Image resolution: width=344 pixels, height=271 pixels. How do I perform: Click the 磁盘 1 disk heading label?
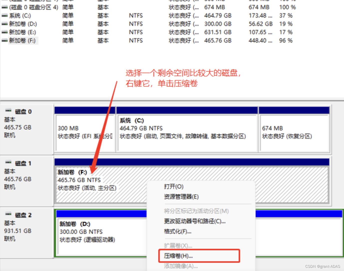pyautogui.click(x=23, y=163)
